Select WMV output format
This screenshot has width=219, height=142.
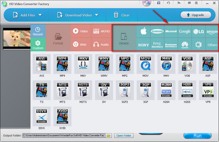click(x=104, y=64)
